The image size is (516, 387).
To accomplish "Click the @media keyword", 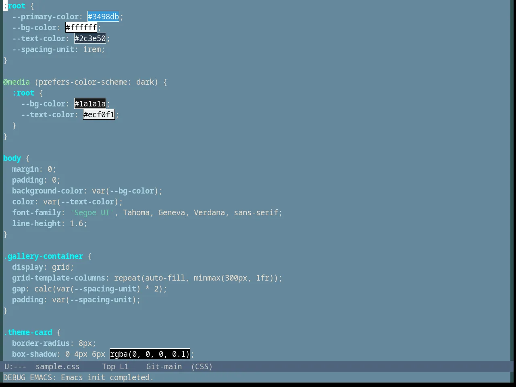I will 17,82.
